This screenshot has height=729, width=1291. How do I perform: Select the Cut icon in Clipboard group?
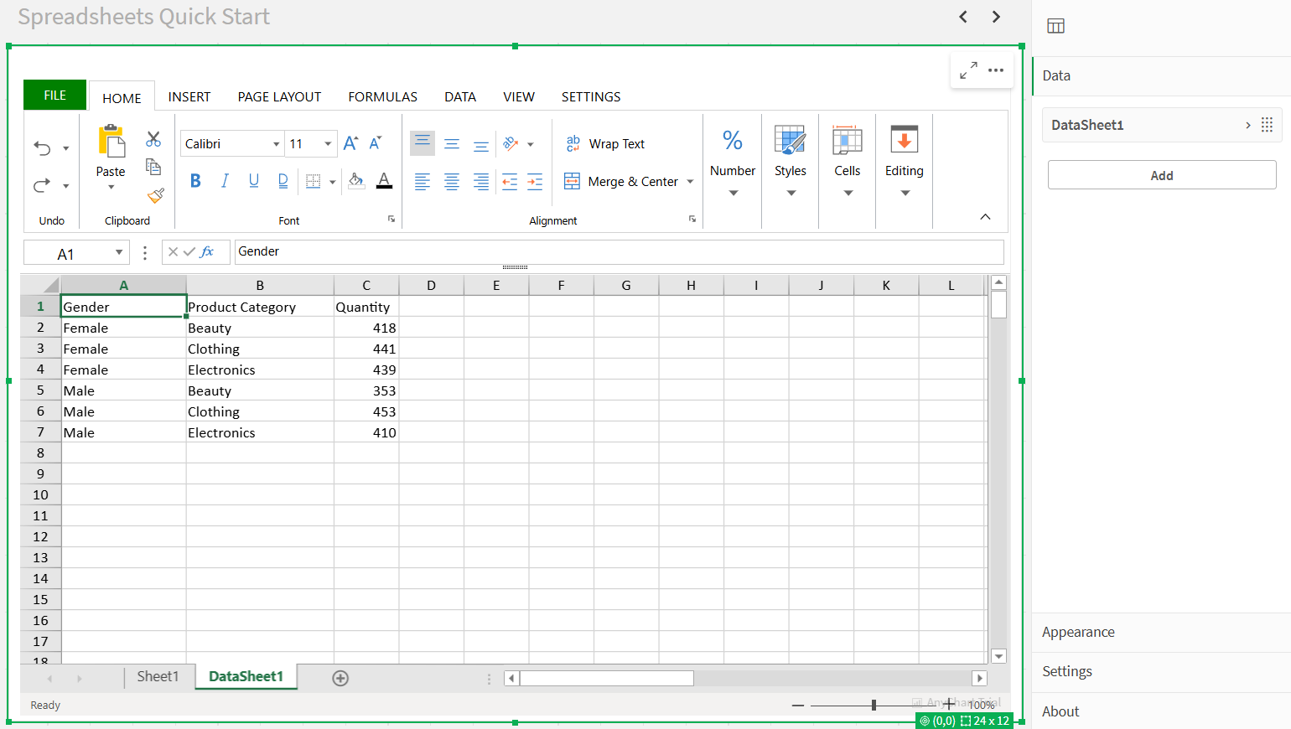153,139
